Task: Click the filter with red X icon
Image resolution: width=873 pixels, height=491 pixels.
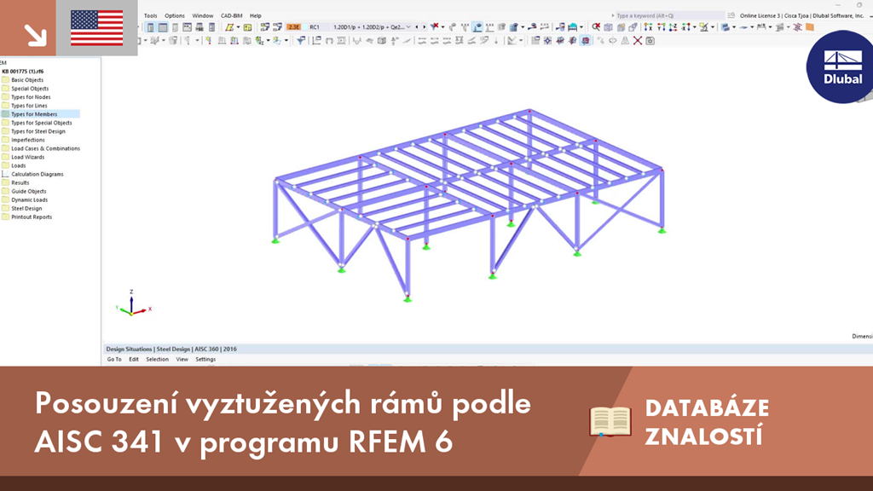Action: click(x=435, y=26)
